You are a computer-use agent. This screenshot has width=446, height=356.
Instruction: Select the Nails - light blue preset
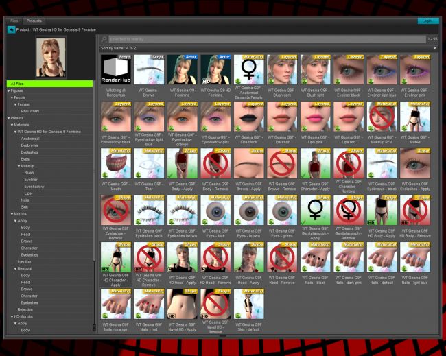(414, 256)
